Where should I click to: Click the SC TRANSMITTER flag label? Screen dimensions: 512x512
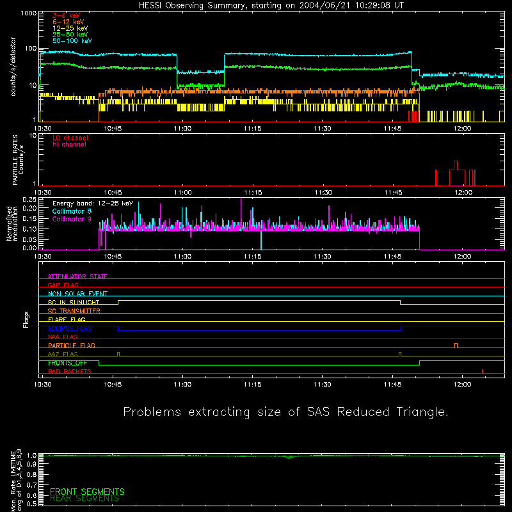coord(74,310)
